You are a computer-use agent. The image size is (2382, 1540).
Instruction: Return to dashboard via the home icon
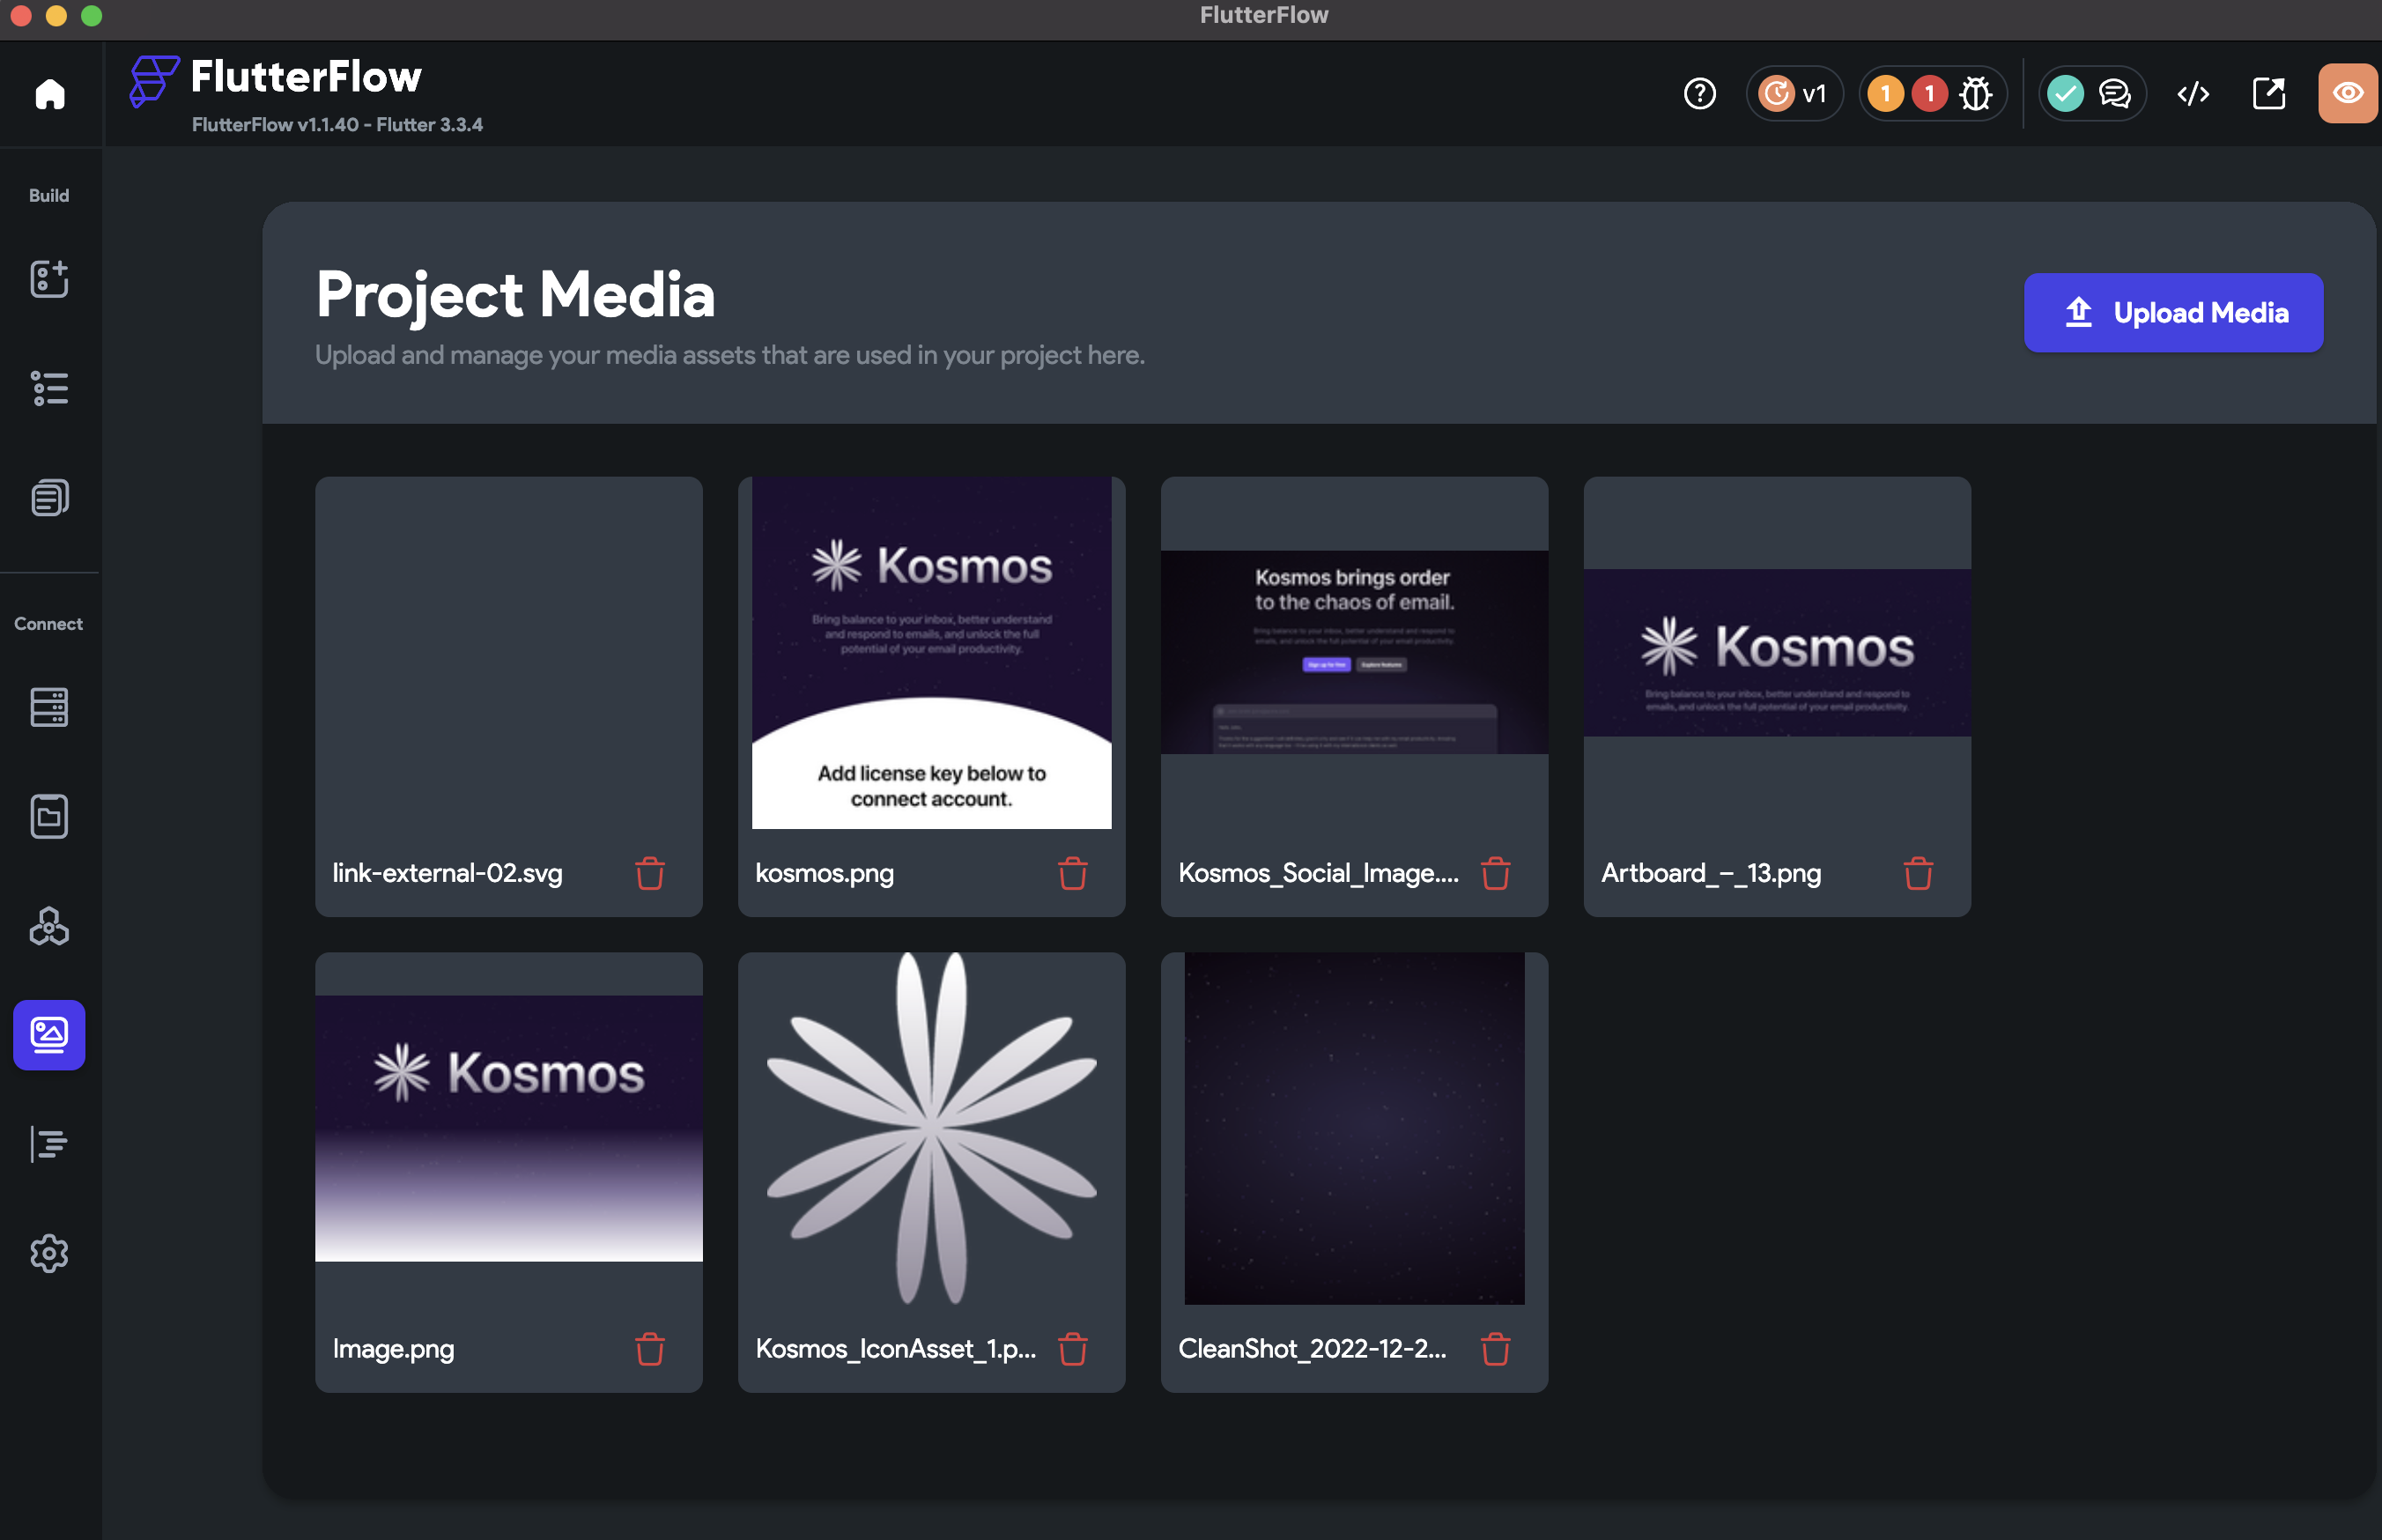tap(49, 93)
